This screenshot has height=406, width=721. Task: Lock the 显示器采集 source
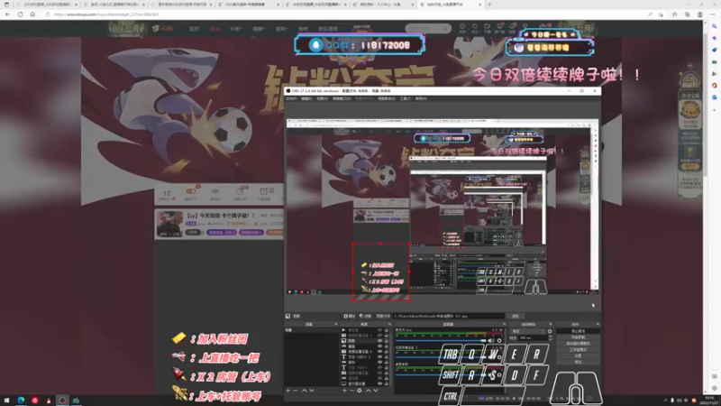point(387,383)
